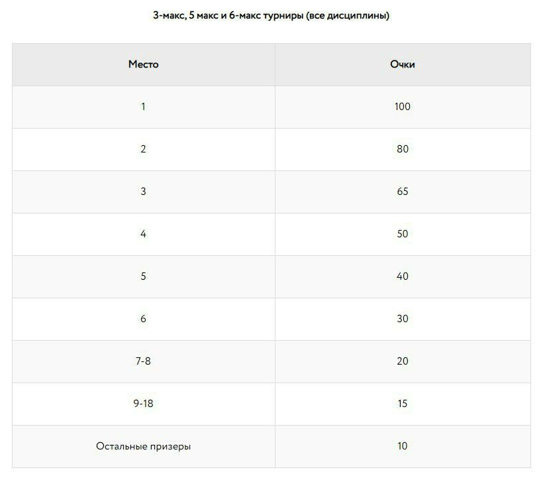Click the 9-18 place range cell
Viewport: 543px width, 478px height.
(x=144, y=404)
